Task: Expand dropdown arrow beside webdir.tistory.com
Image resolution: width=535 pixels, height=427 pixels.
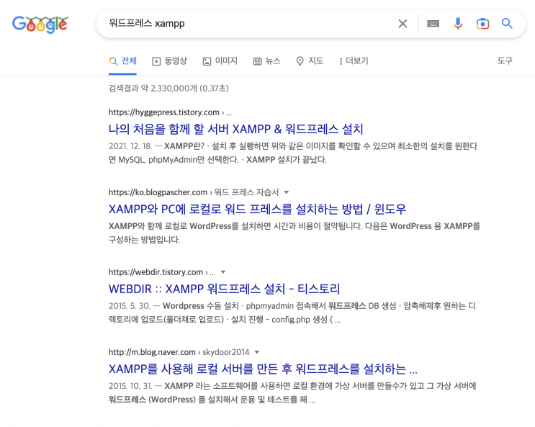Action: [223, 272]
